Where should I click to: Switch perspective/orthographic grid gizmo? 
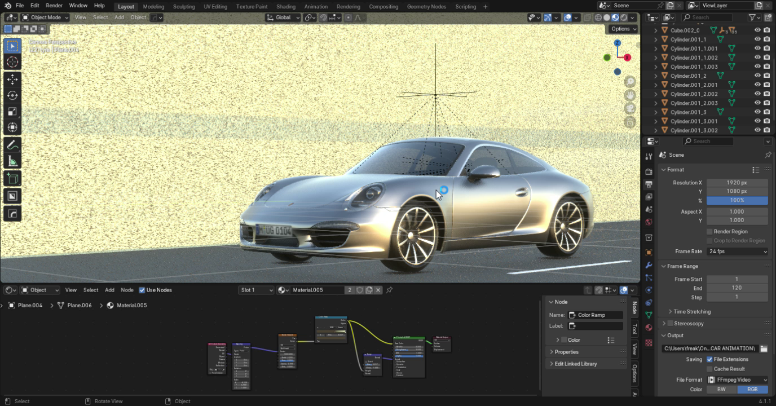click(x=630, y=122)
